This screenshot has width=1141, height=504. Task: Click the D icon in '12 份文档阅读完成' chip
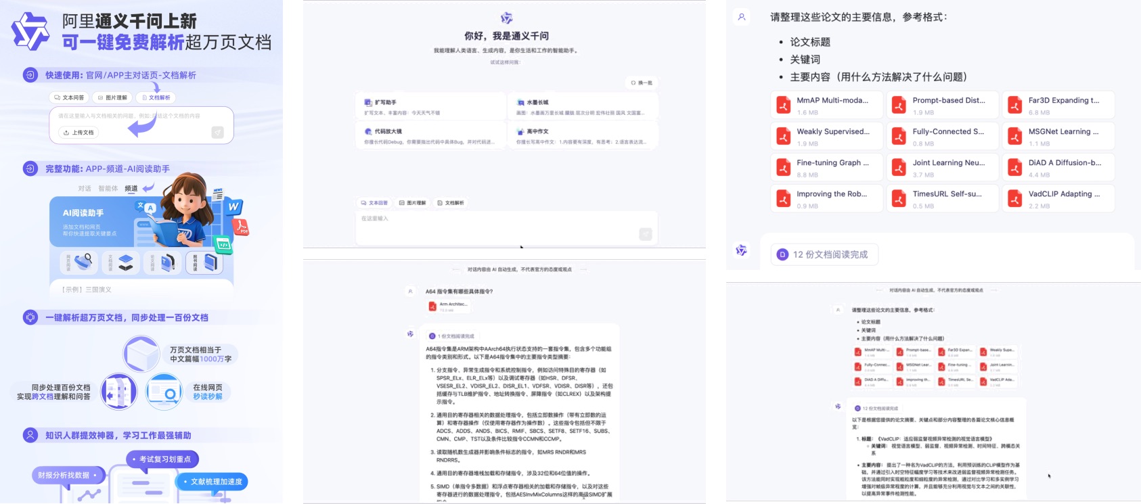point(782,254)
